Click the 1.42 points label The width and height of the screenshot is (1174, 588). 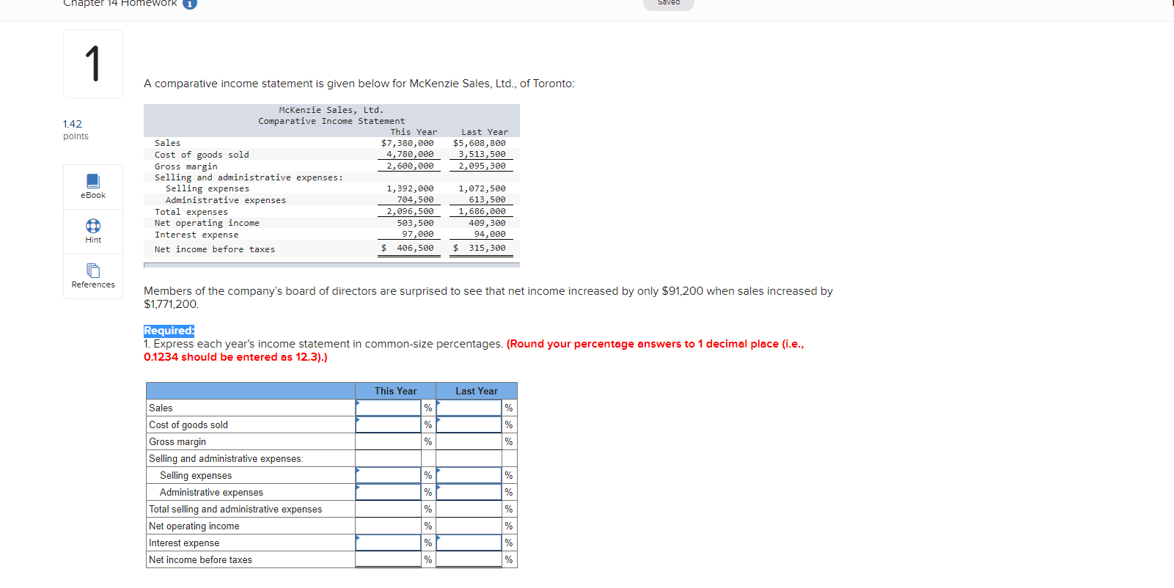pos(76,130)
